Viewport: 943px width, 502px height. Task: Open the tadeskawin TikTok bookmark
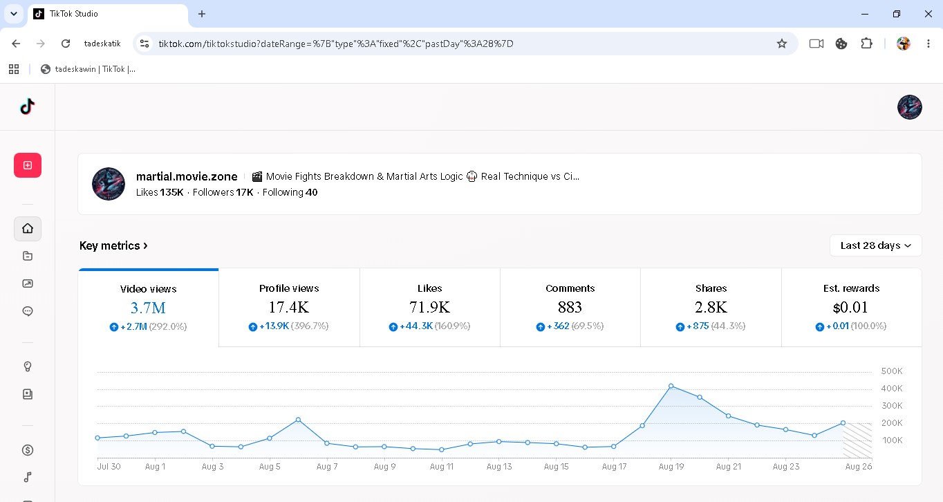tap(88, 69)
